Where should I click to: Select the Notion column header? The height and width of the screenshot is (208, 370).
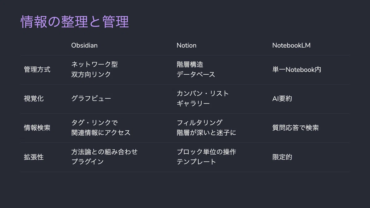[186, 45]
